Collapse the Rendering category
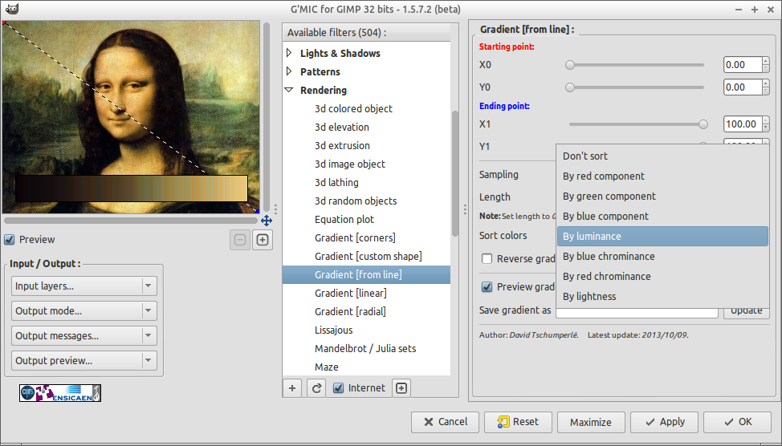Image resolution: width=782 pixels, height=446 pixels. click(289, 90)
